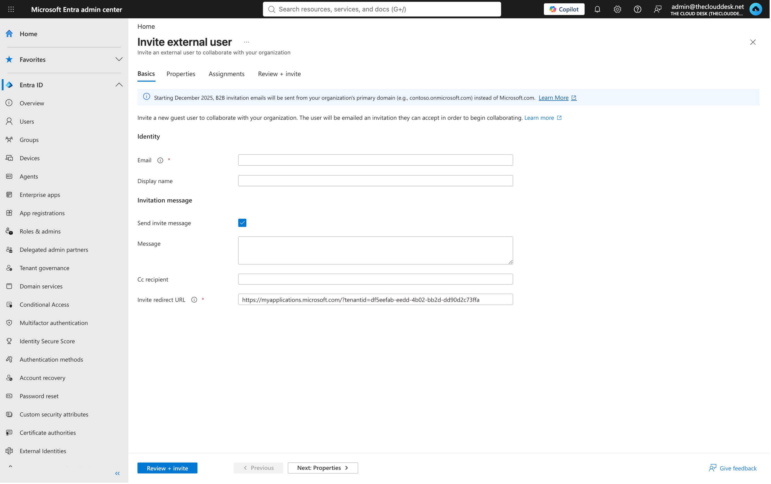Show the Email field info tooltip
The width and height of the screenshot is (771, 484).
point(160,160)
